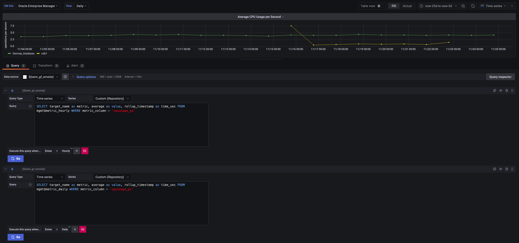Click the $view variable in query B
Screen dimensions: 519x243
(x=48, y=229)
